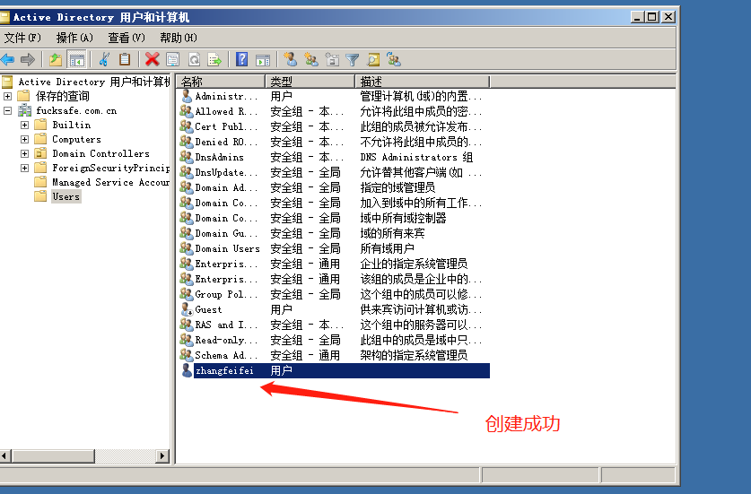The height and width of the screenshot is (494, 751).
Task: Click the Back arrow toolbar icon
Action: (x=8, y=59)
